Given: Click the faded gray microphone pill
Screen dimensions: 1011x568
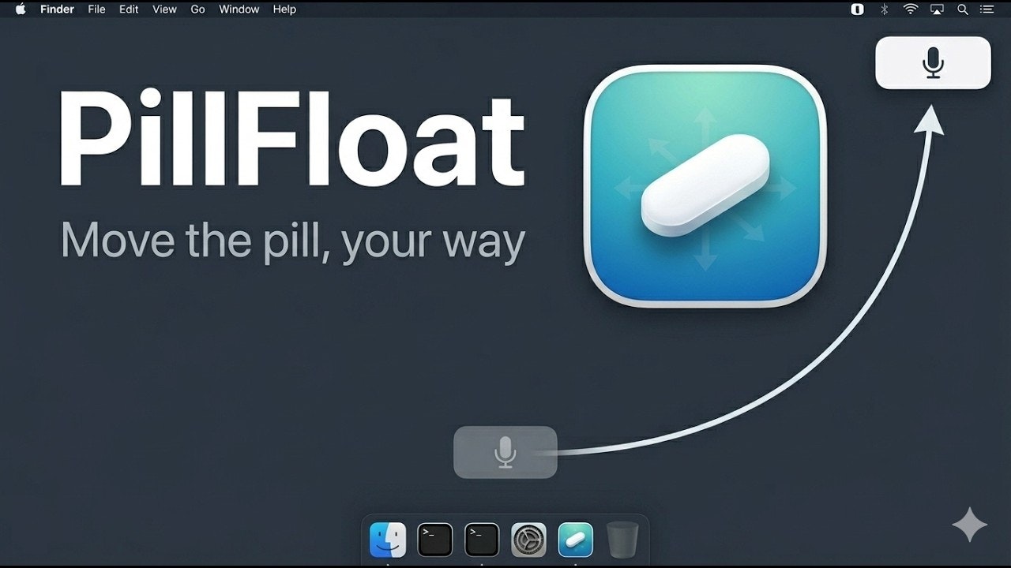Looking at the screenshot, I should coord(505,452).
